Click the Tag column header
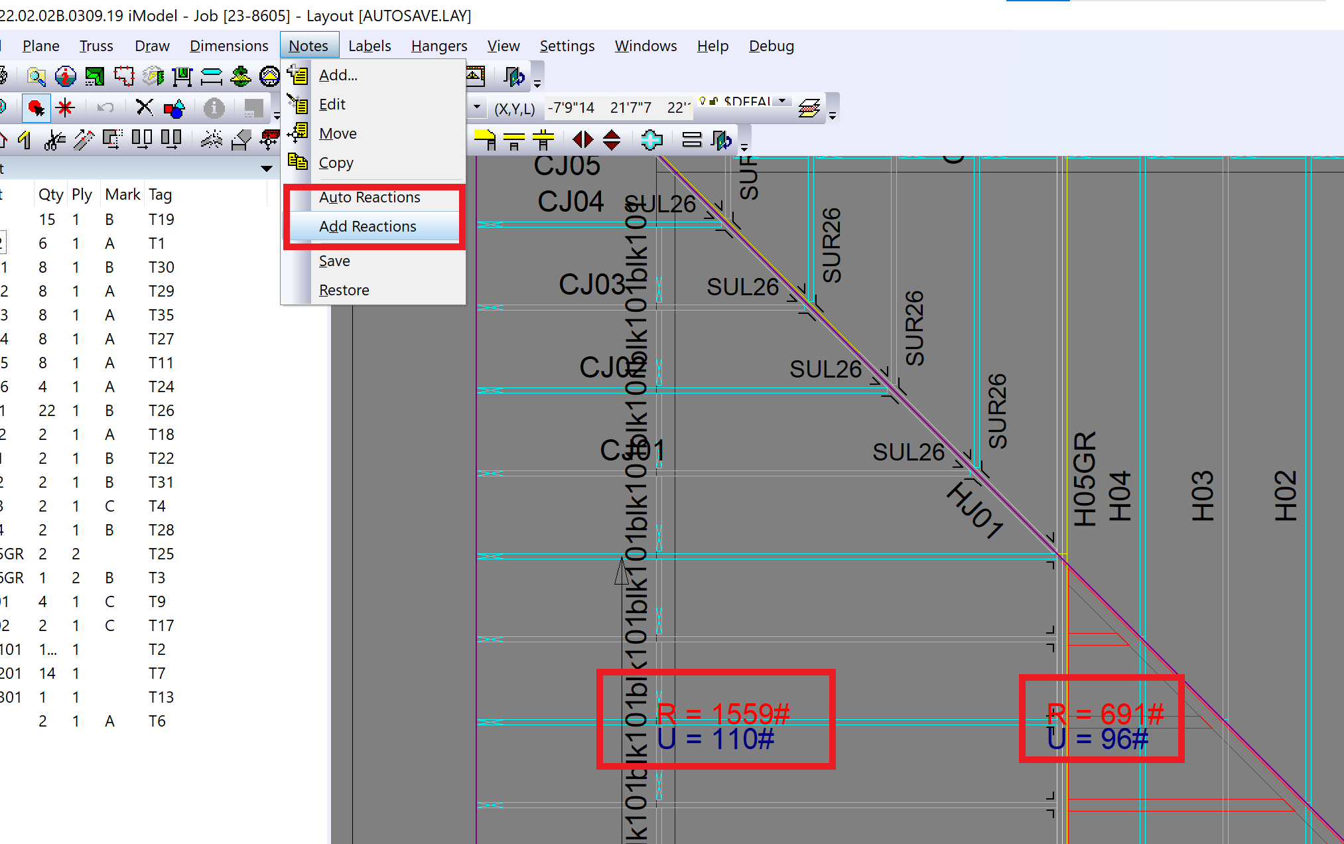The width and height of the screenshot is (1344, 844). (160, 194)
